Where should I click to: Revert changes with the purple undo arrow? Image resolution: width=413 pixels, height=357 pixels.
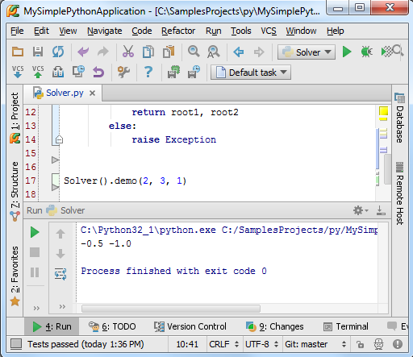point(98,72)
